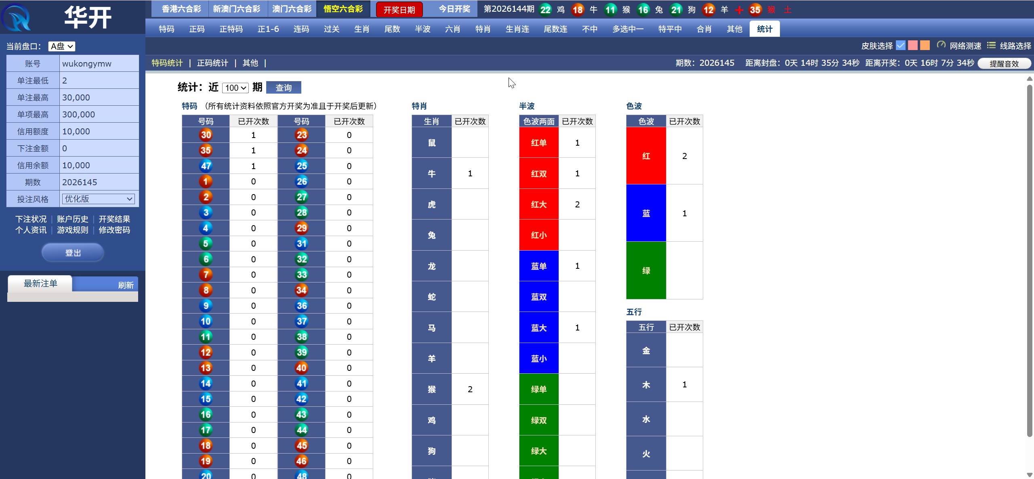Open the 修改密码 link
Screen dimensions: 1034x479
[x=114, y=230]
